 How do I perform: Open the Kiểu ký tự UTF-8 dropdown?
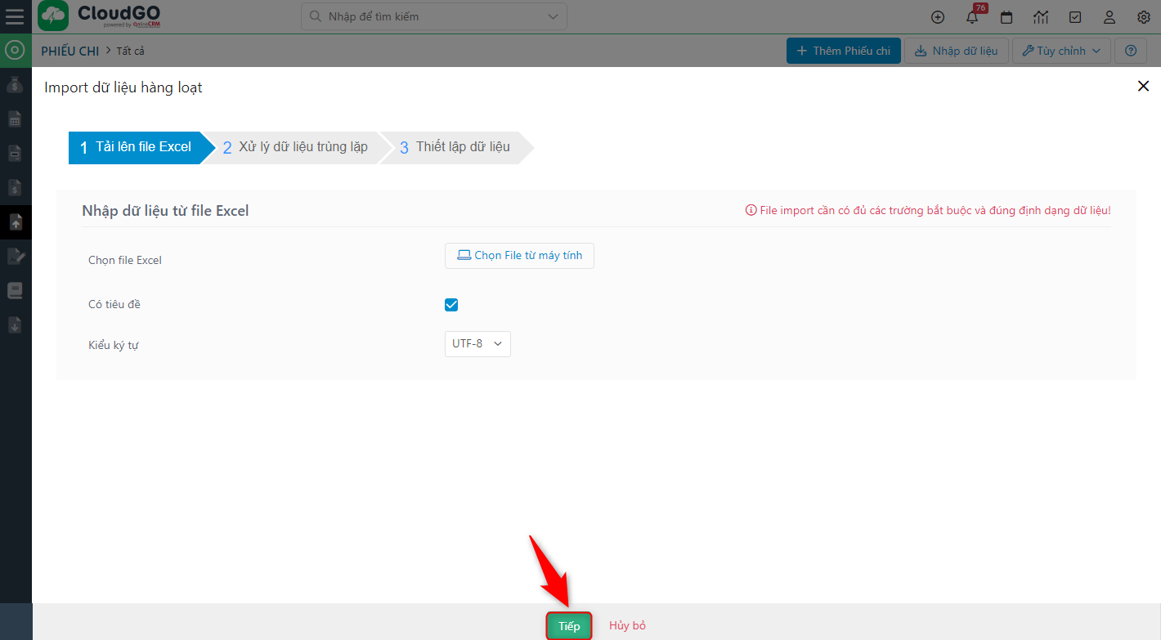point(477,343)
